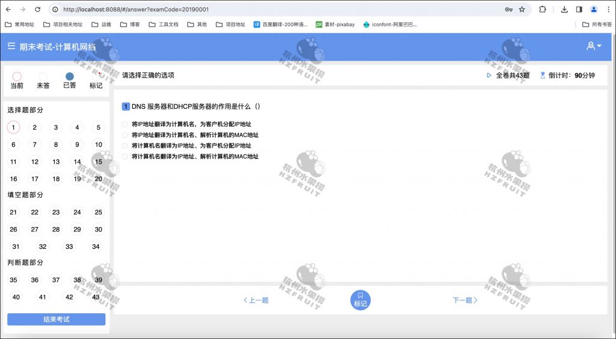616x339 pixels.
Task: Jump to question 10
Action: (99, 144)
